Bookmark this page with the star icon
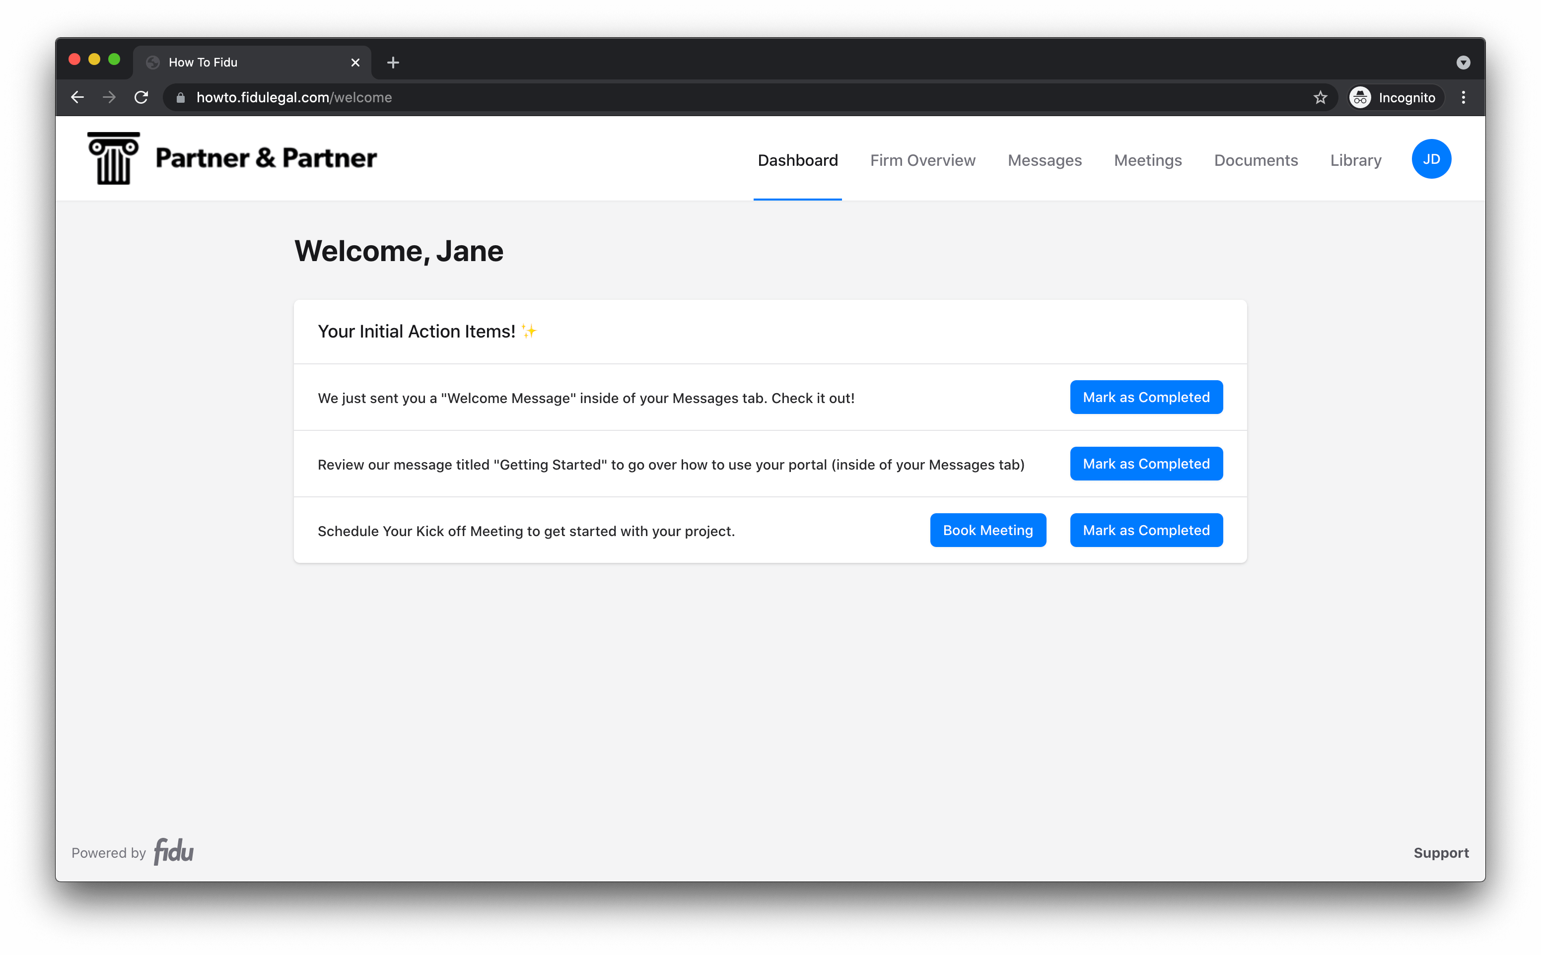 click(1320, 97)
